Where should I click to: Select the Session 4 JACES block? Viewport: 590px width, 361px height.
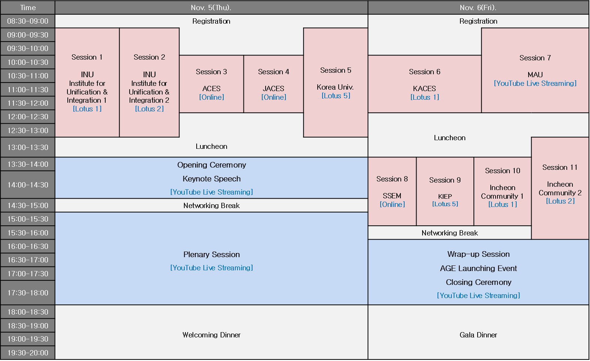click(x=273, y=84)
